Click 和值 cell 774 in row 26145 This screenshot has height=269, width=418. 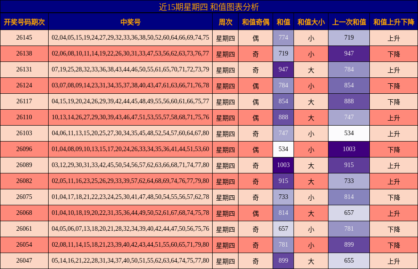283,38
